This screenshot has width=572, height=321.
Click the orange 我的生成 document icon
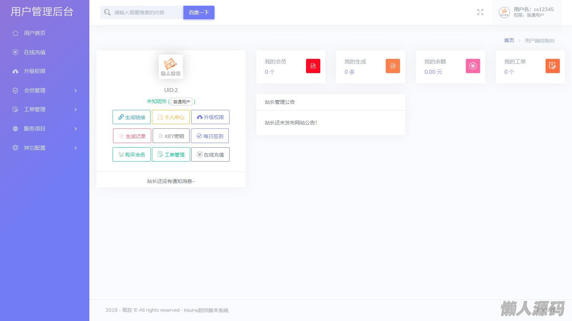[393, 66]
